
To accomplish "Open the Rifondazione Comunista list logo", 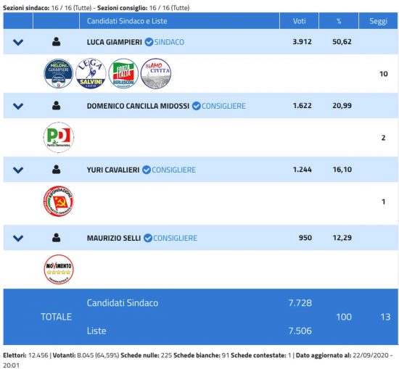I will pos(59,201).
